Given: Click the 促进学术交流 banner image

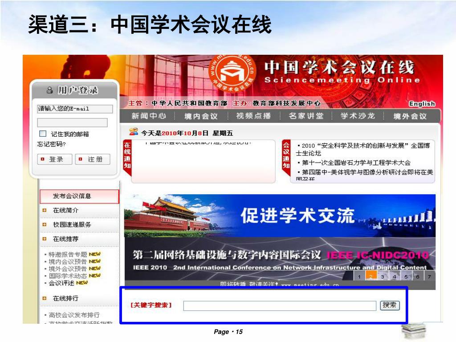Looking at the screenshot, I should point(280,216).
